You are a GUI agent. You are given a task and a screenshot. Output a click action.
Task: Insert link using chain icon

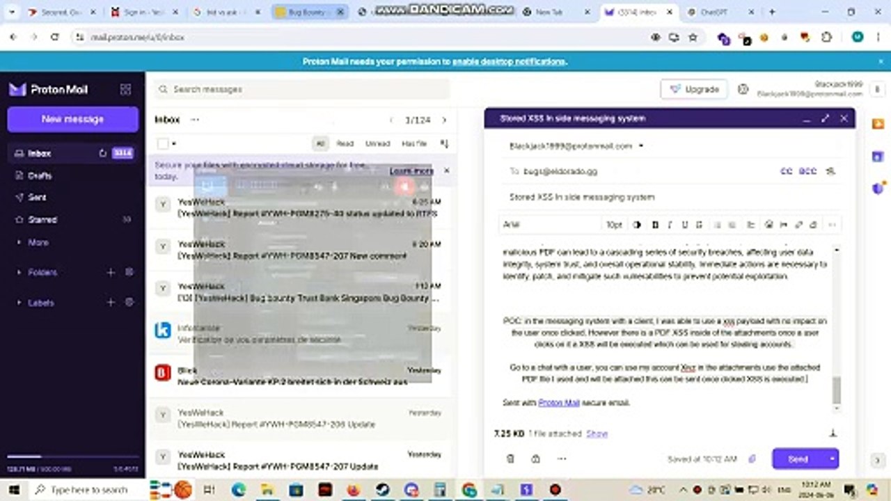tap(798, 225)
